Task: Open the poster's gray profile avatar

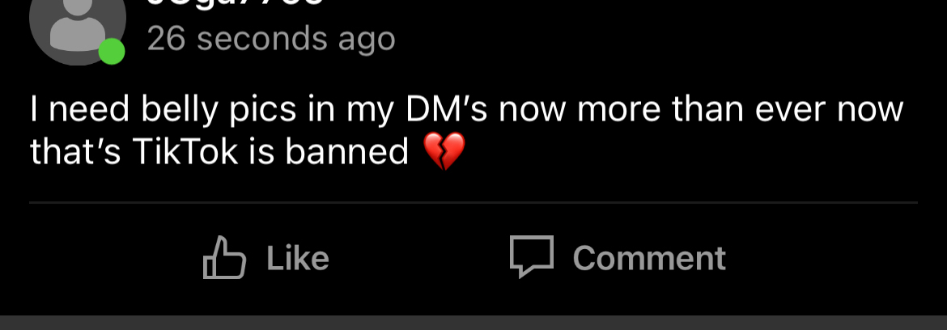Action: 78,24
